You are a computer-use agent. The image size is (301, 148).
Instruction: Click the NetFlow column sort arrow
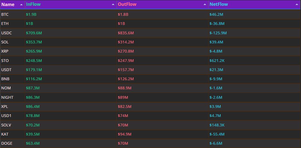[297, 5]
